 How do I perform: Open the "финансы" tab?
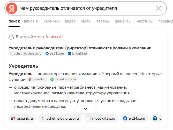123,21
